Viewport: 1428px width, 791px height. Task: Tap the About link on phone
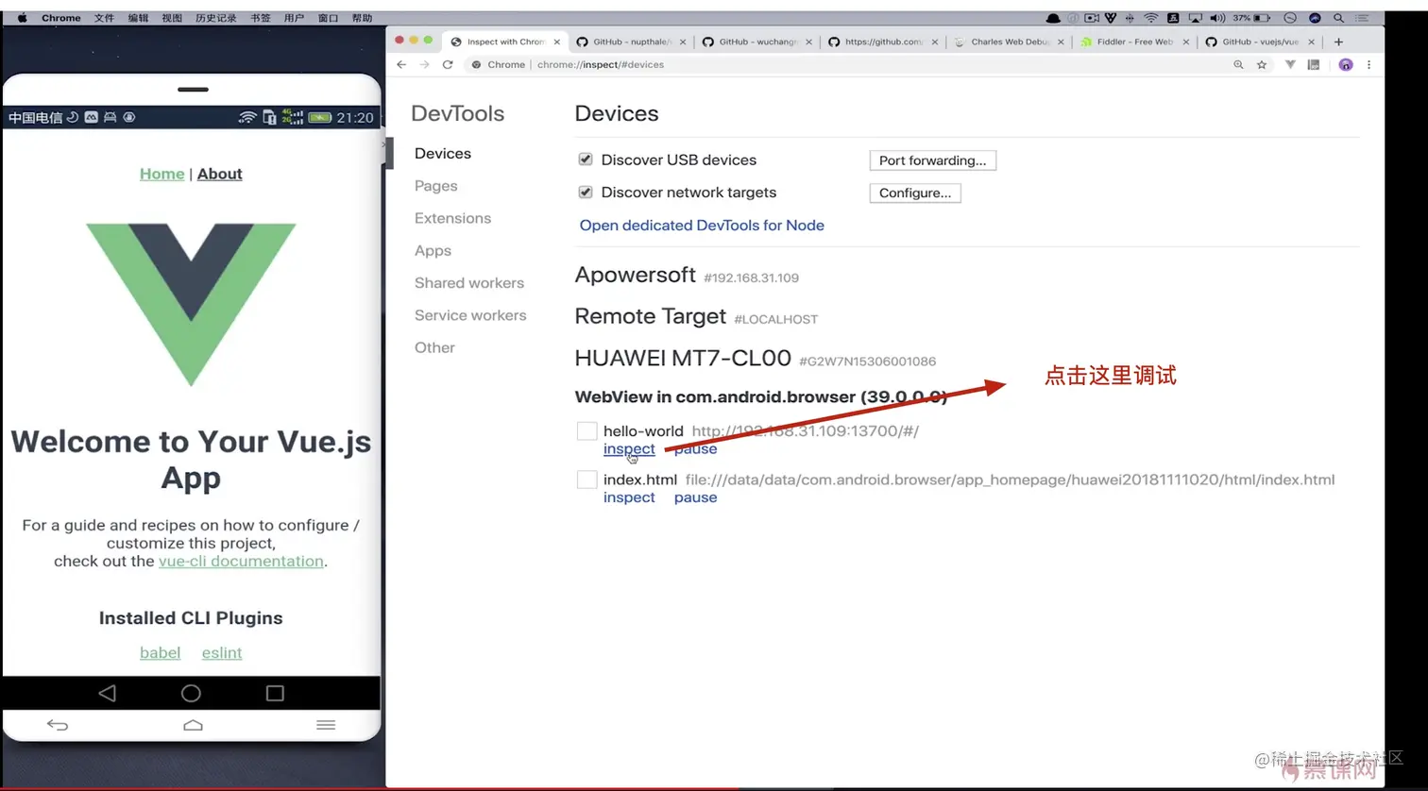pos(220,174)
